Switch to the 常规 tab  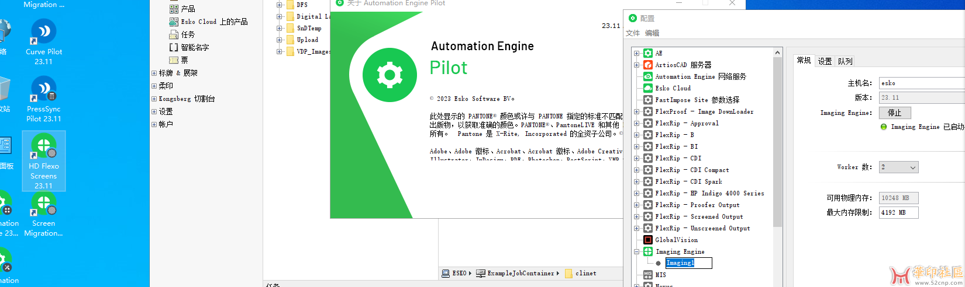pos(804,61)
